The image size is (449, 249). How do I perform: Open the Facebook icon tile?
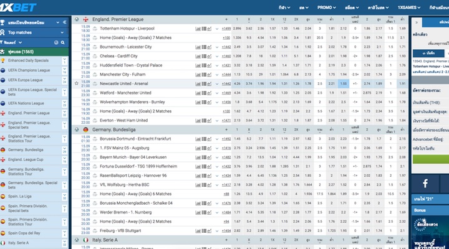point(425,183)
